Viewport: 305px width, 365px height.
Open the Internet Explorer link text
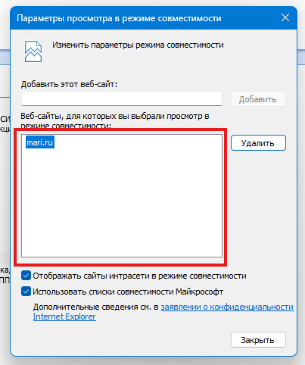(x=64, y=317)
